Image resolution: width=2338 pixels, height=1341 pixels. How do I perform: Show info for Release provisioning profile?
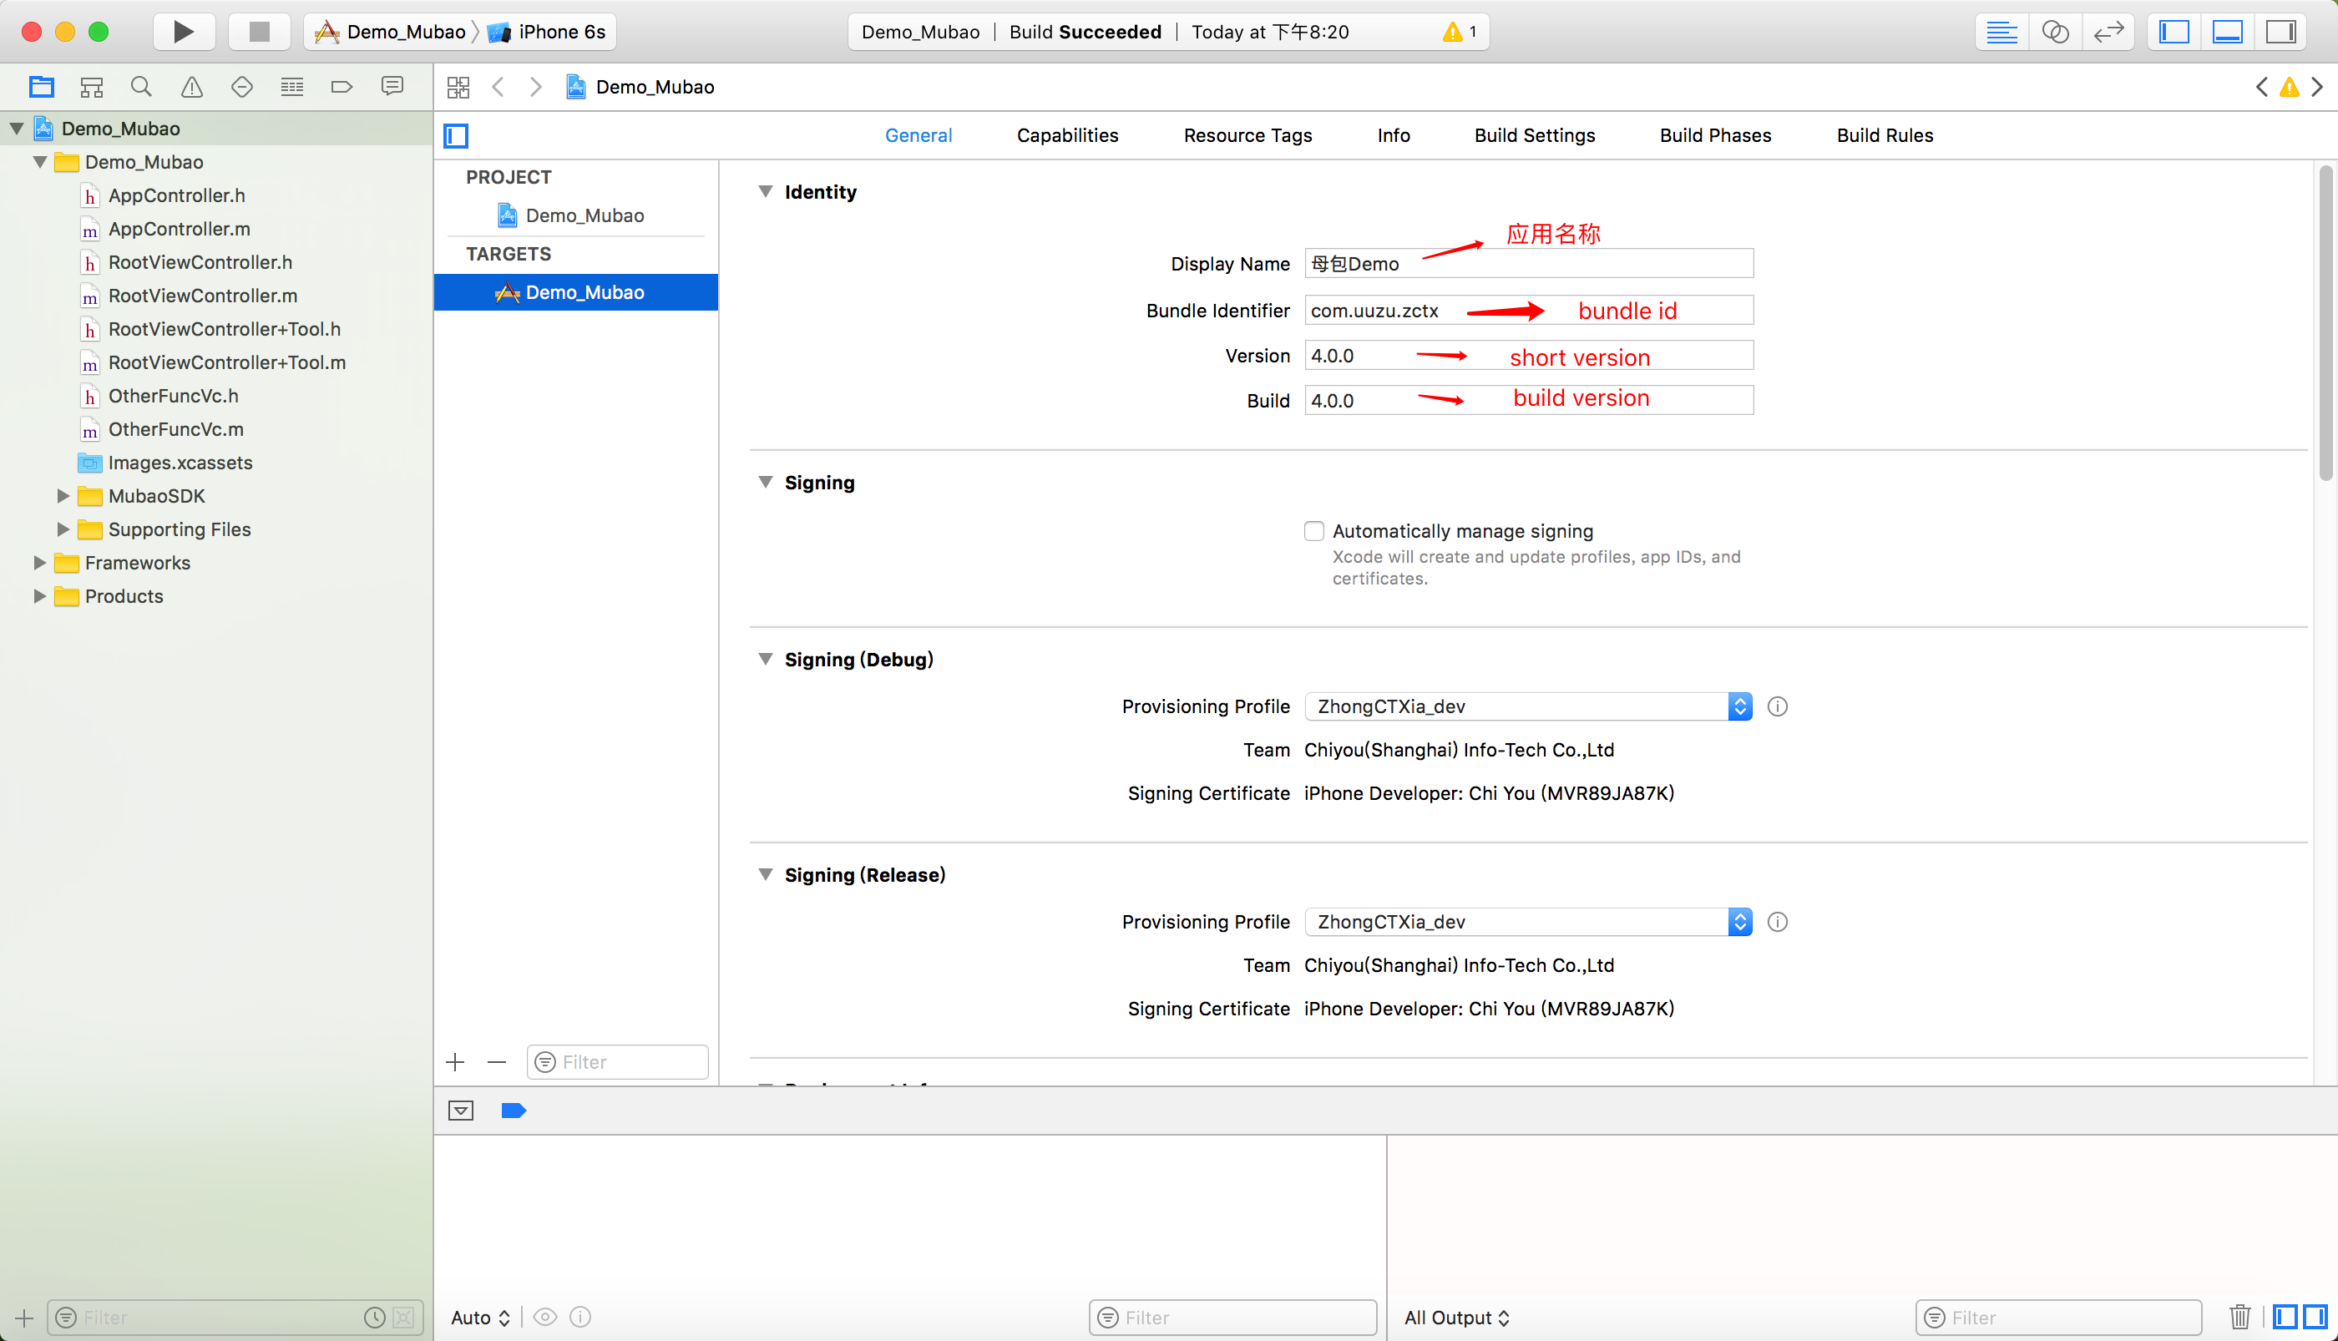click(x=1777, y=922)
